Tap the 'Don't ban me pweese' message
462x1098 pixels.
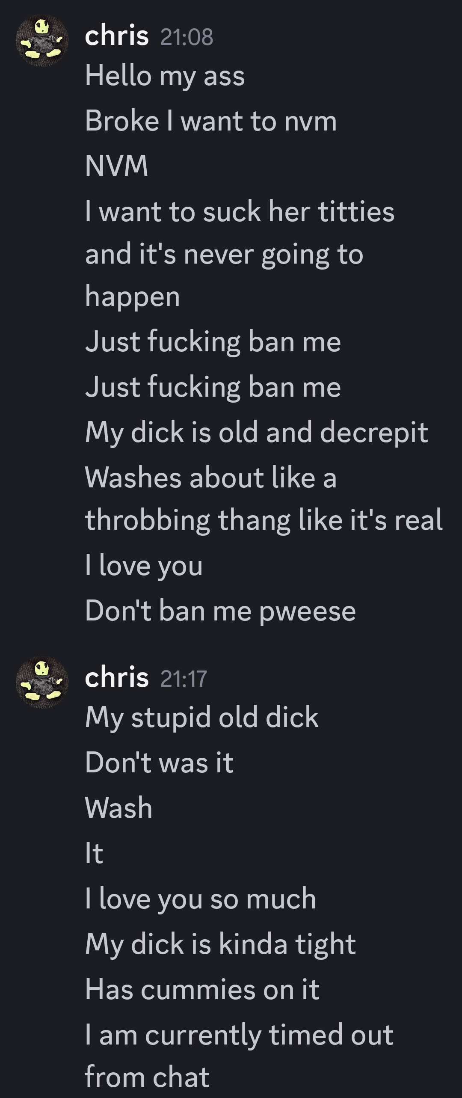click(x=220, y=611)
